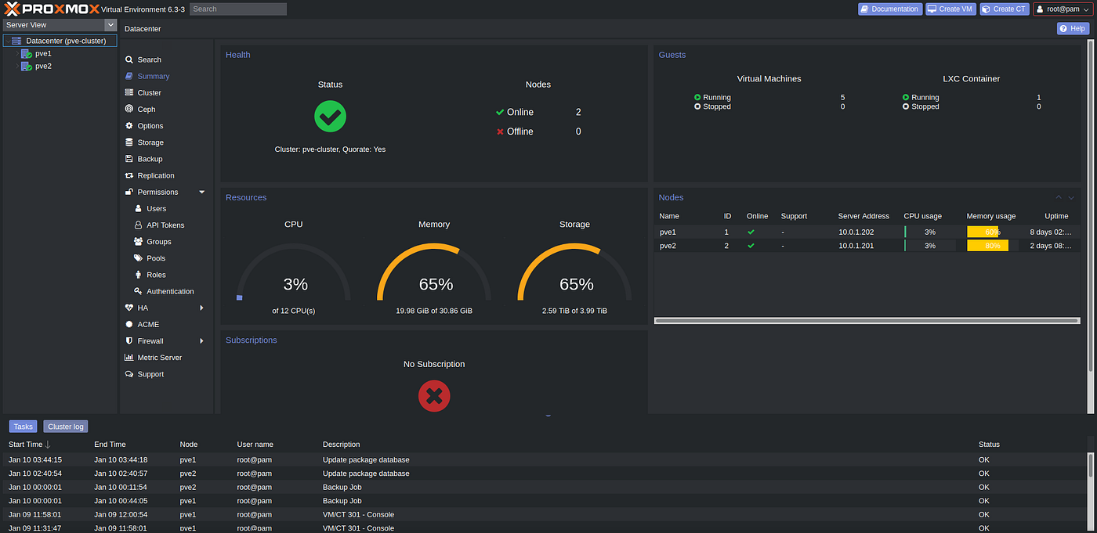Click the pve1 memory usage bar
The height and width of the screenshot is (533, 1097).
tap(992, 232)
